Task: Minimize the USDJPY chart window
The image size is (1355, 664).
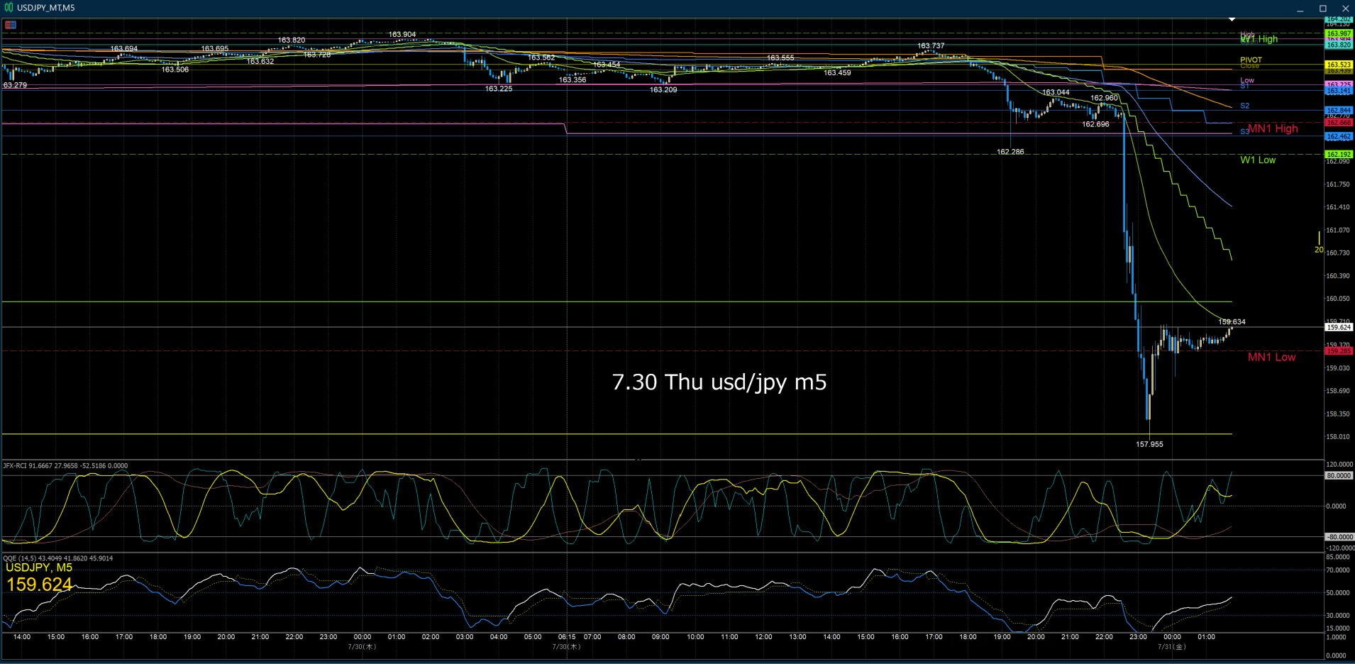Action: [1300, 9]
